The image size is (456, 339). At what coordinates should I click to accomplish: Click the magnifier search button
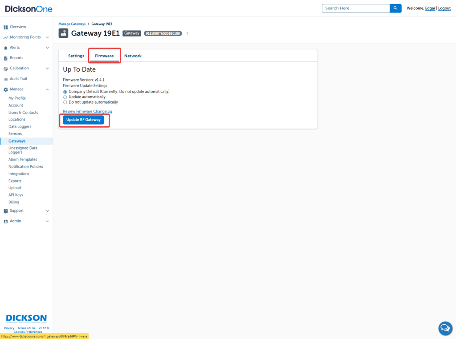(x=395, y=8)
